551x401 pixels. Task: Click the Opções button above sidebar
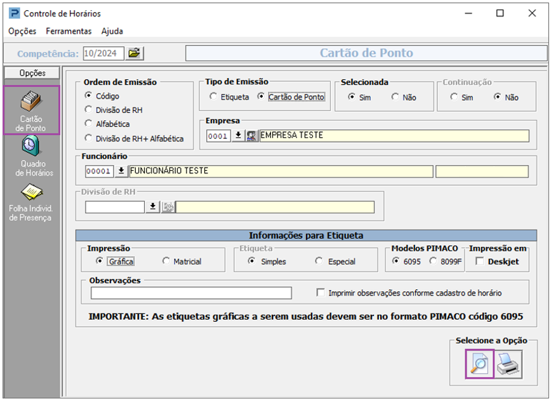[32, 73]
